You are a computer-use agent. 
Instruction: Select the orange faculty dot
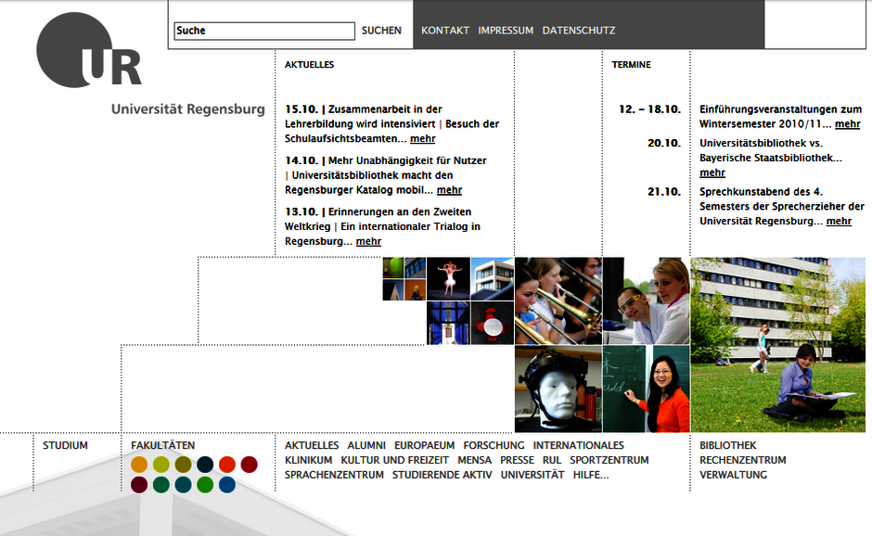139,465
